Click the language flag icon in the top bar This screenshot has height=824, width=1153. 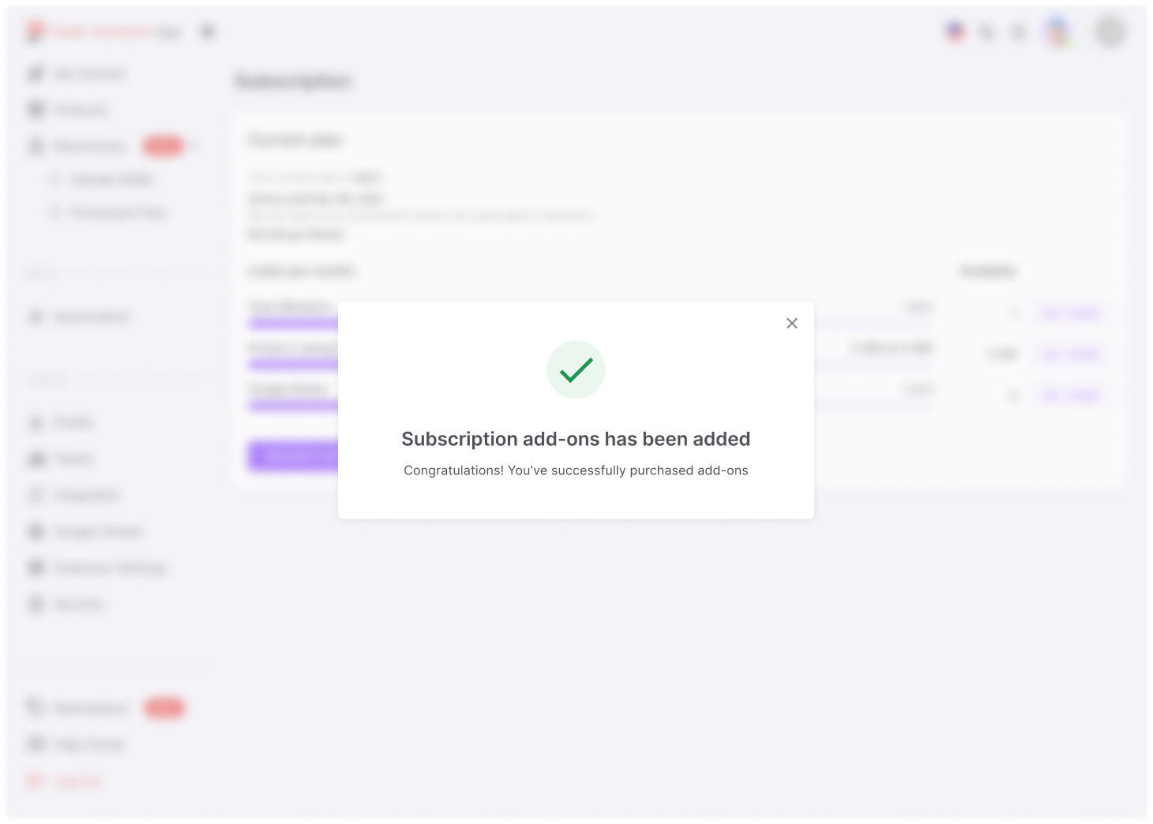(x=955, y=32)
